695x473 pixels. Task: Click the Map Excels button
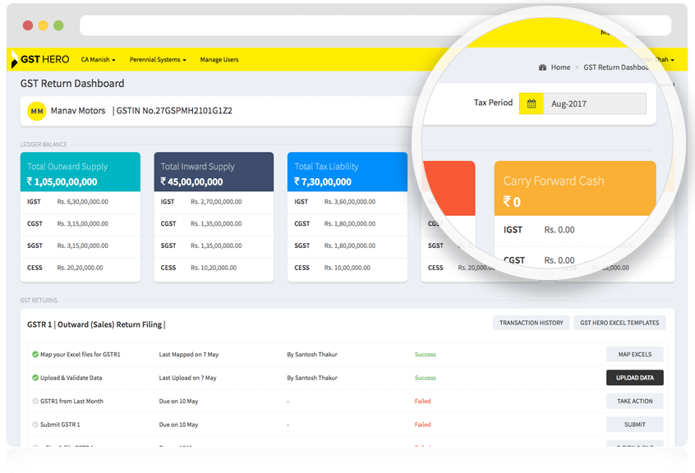click(635, 354)
